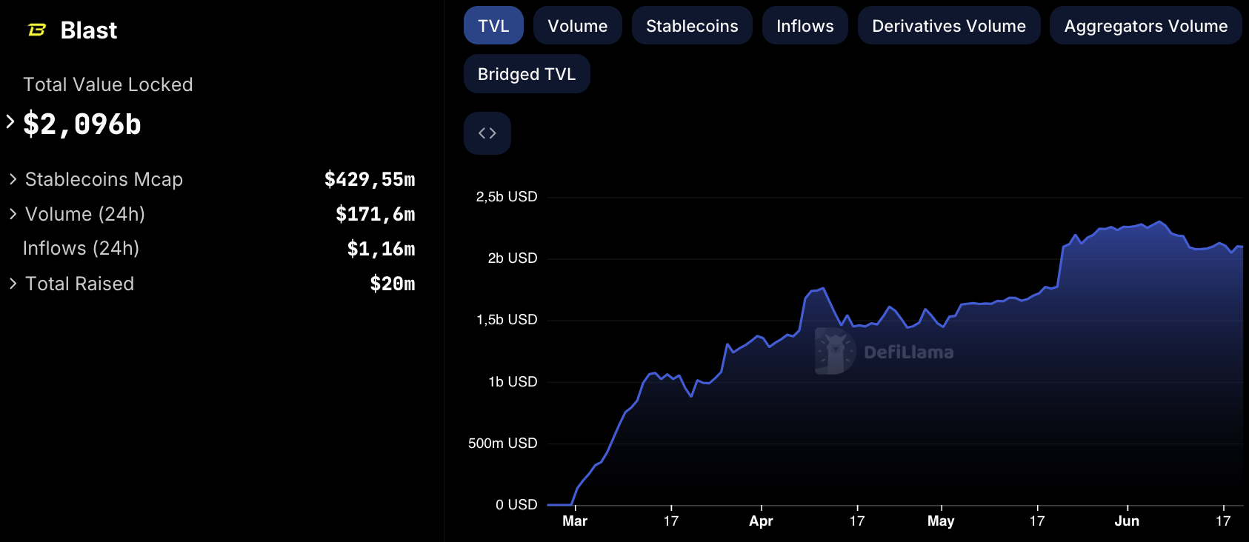Viewport: 1249px width, 542px height.
Task: Click the $1,16m inflows value
Action: pyautogui.click(x=382, y=249)
